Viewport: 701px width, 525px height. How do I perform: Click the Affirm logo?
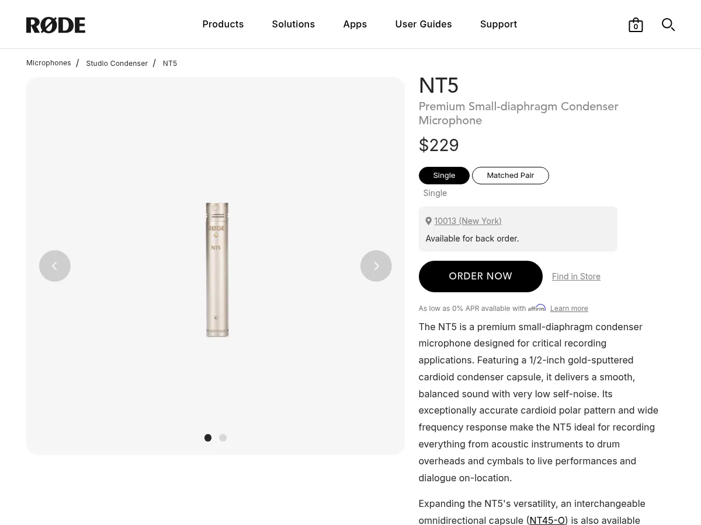tap(537, 308)
